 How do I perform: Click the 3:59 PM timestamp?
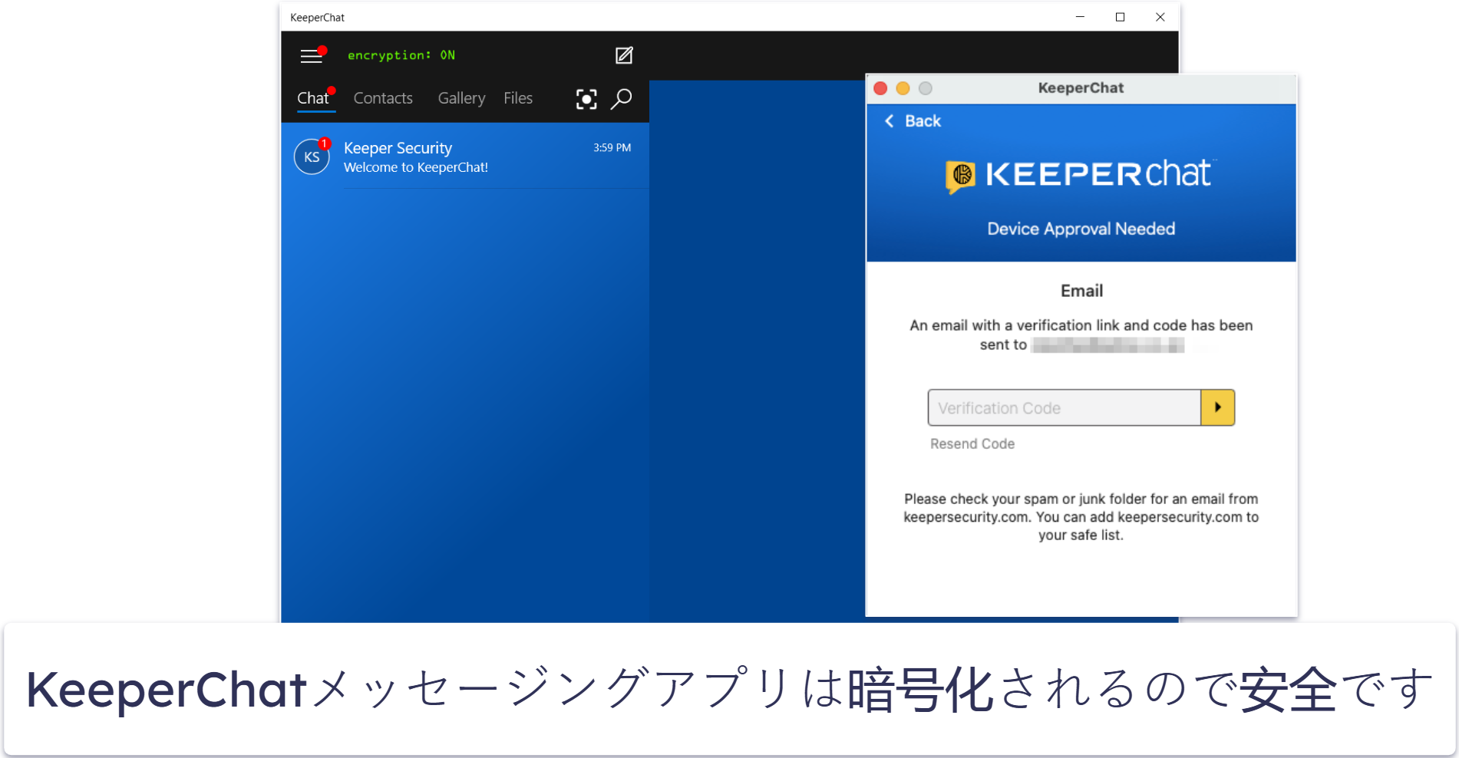[612, 147]
